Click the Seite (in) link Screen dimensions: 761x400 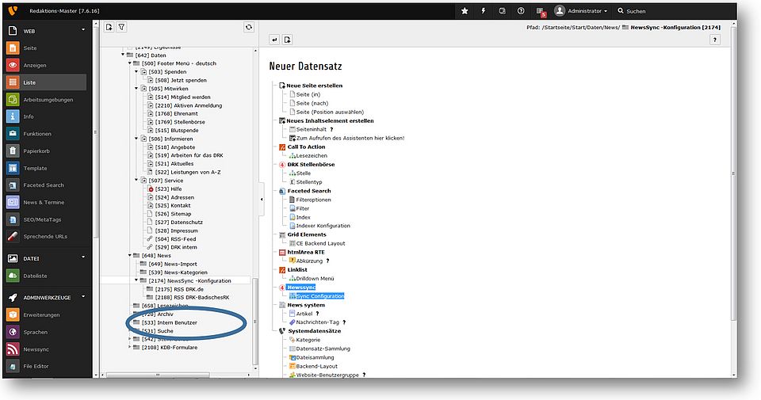[308, 94]
